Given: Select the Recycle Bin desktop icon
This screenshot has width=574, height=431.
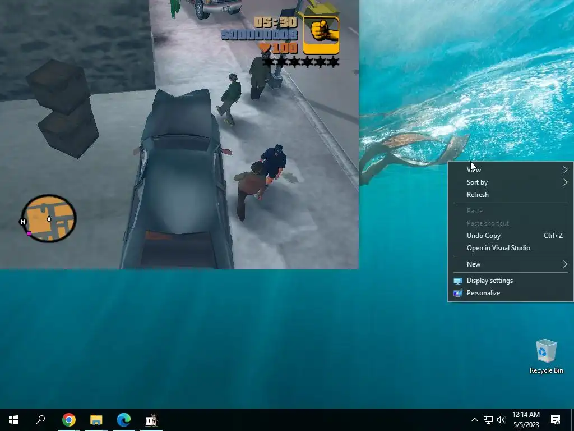Looking at the screenshot, I should [546, 356].
